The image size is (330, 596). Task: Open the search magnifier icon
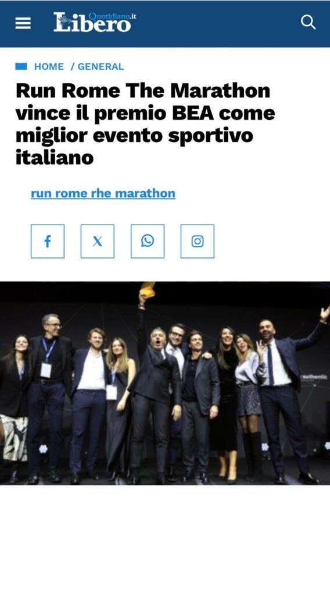pyautogui.click(x=308, y=23)
